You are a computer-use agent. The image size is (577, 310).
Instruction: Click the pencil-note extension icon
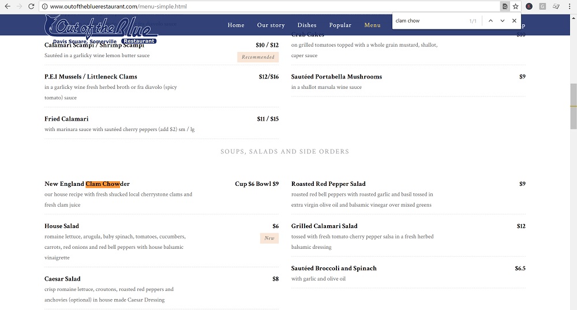(x=556, y=6)
